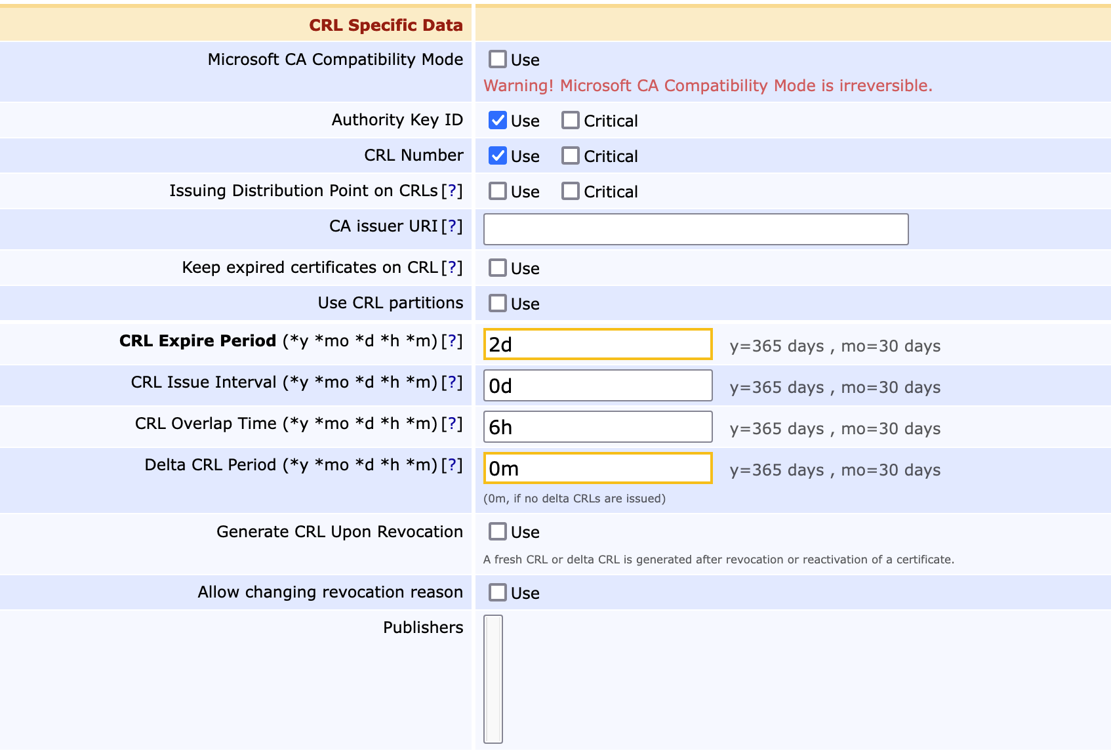Screen dimensions: 1111x753
Task: Click the CA issuer URI text field
Action: [x=695, y=230]
